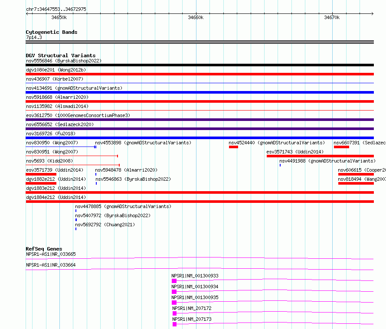The image size is (386, 329).
Task: Open the esv3612750 1000GenomesConsortiumPhase3 label
Action: click(x=78, y=115)
